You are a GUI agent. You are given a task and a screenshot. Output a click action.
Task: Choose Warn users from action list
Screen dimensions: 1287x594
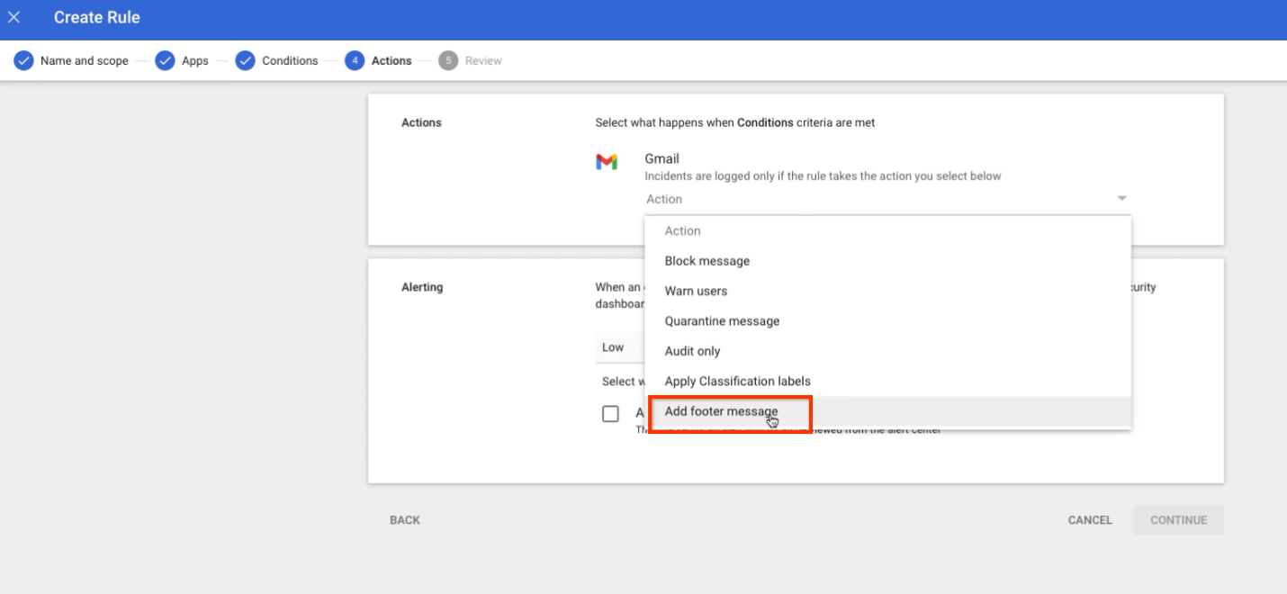[x=696, y=292]
